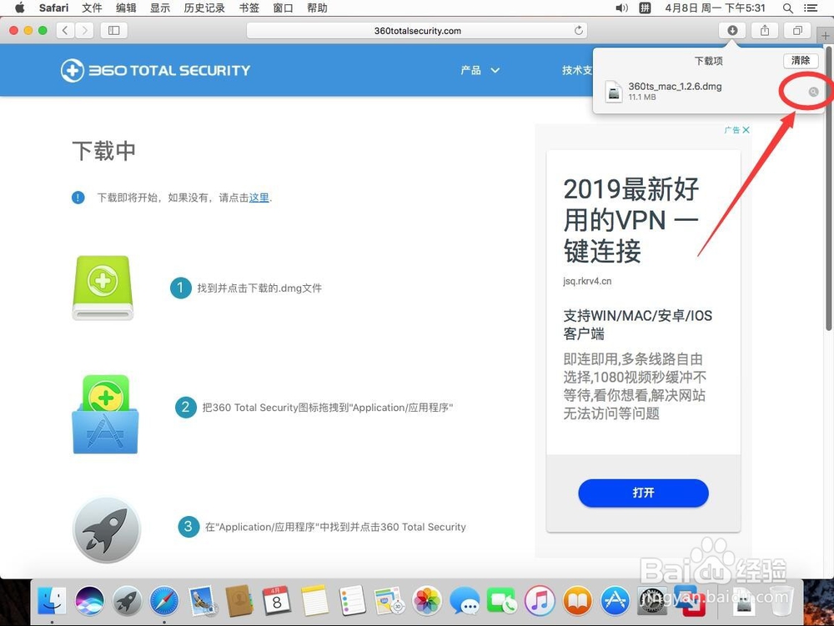834x626 pixels.
Task: Open Safari downloads toolbar button
Action: (732, 30)
